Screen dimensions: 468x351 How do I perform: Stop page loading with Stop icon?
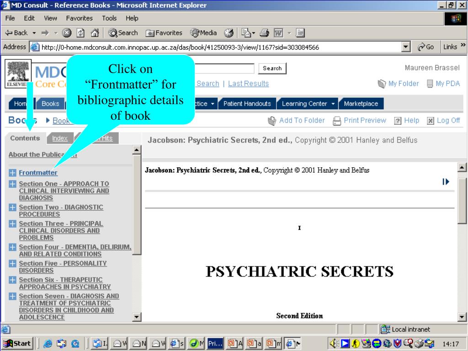point(67,33)
